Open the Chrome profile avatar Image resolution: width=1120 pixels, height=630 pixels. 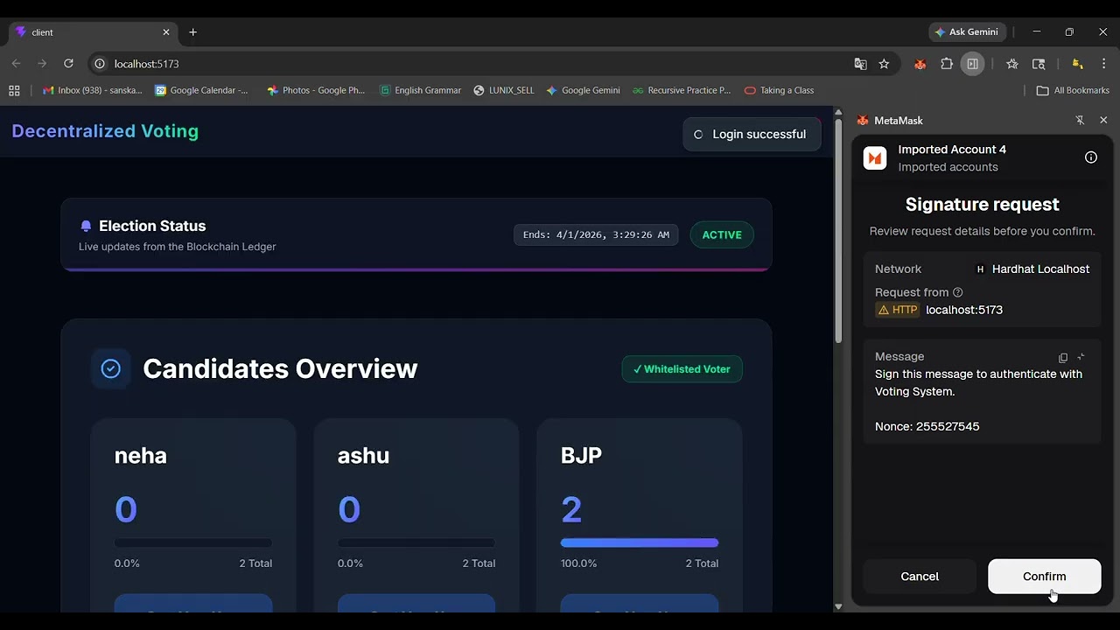coord(1078,64)
